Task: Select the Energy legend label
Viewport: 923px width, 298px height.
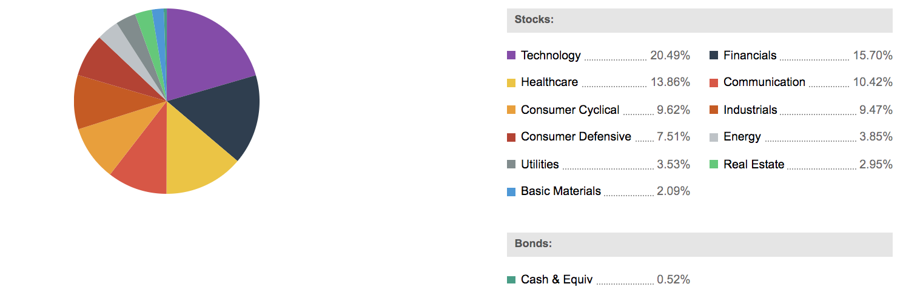Action: [x=742, y=137]
